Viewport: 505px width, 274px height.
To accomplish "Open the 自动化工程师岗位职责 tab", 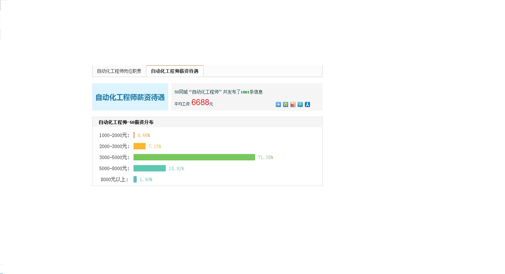I will coord(119,71).
